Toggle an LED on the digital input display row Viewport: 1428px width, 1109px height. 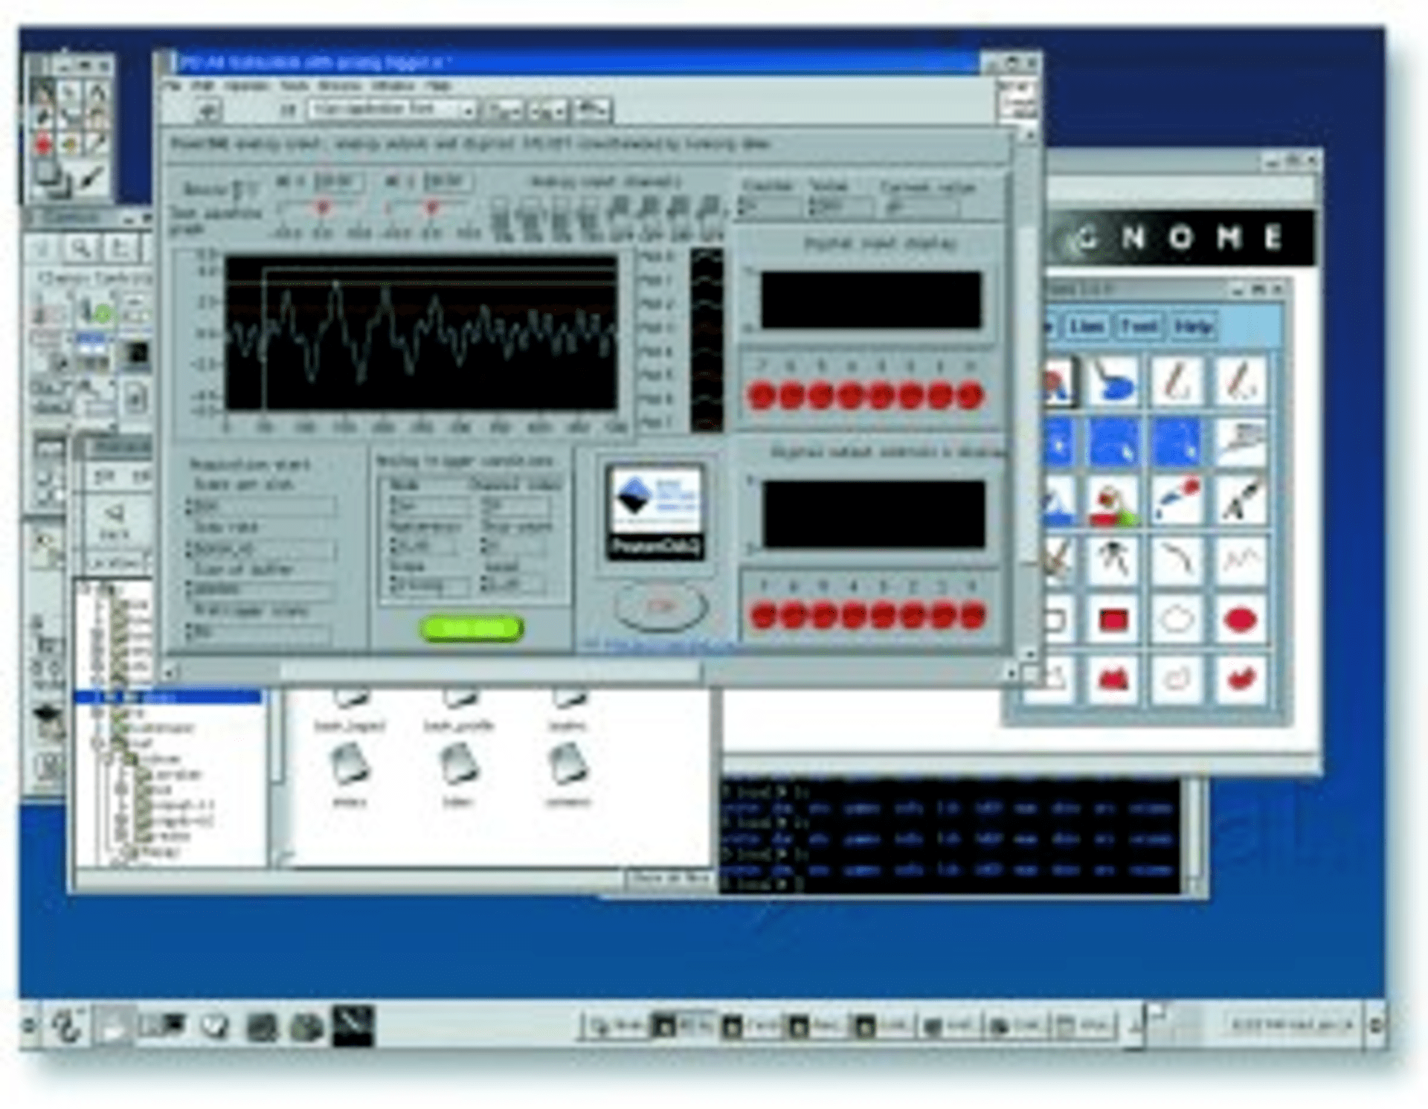(x=762, y=394)
